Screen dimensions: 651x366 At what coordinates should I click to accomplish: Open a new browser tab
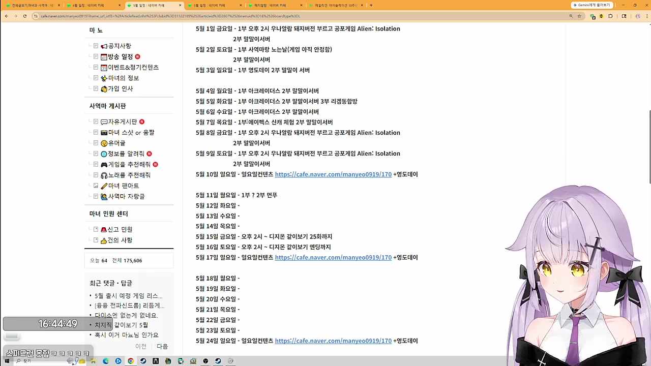point(371,5)
